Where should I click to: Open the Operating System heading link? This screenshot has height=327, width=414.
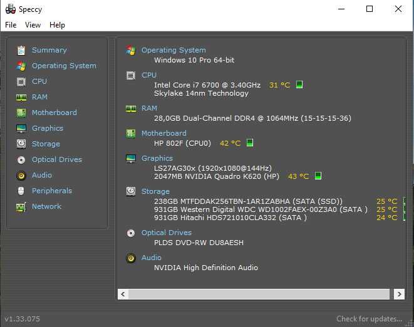point(173,50)
